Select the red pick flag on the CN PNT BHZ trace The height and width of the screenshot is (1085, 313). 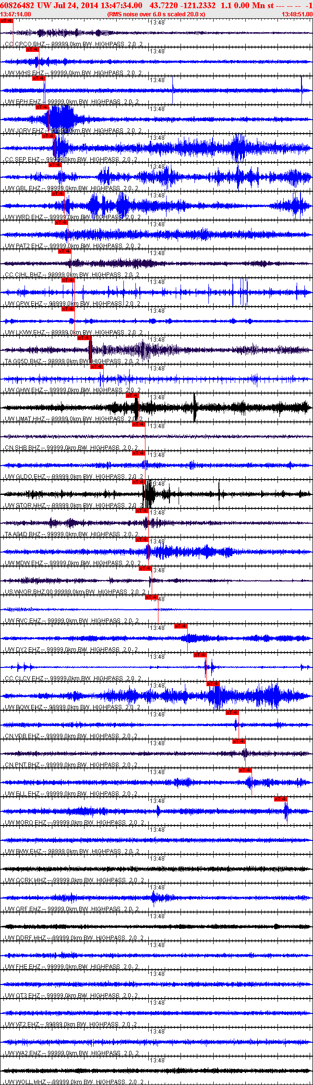point(239,741)
